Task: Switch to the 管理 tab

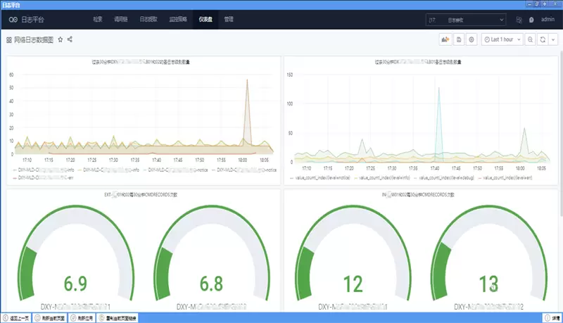Action: [229, 20]
